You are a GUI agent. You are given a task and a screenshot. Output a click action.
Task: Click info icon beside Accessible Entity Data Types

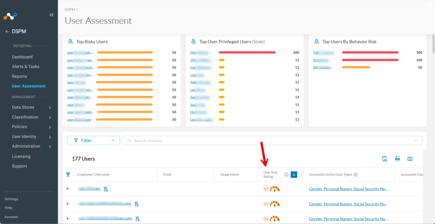[356, 175]
